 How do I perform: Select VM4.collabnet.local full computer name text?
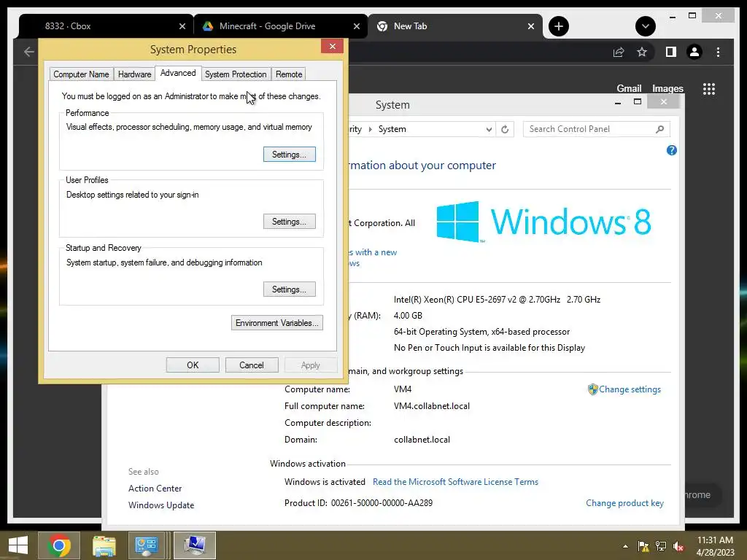(x=432, y=406)
